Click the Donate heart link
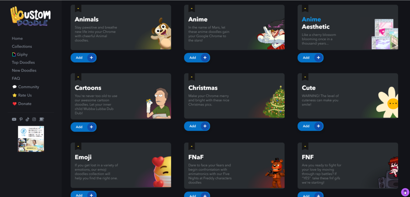This screenshot has height=197, width=410. [22, 104]
